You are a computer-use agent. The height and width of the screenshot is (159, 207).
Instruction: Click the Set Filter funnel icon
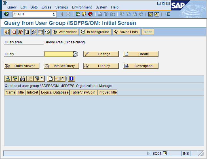click(37, 79)
